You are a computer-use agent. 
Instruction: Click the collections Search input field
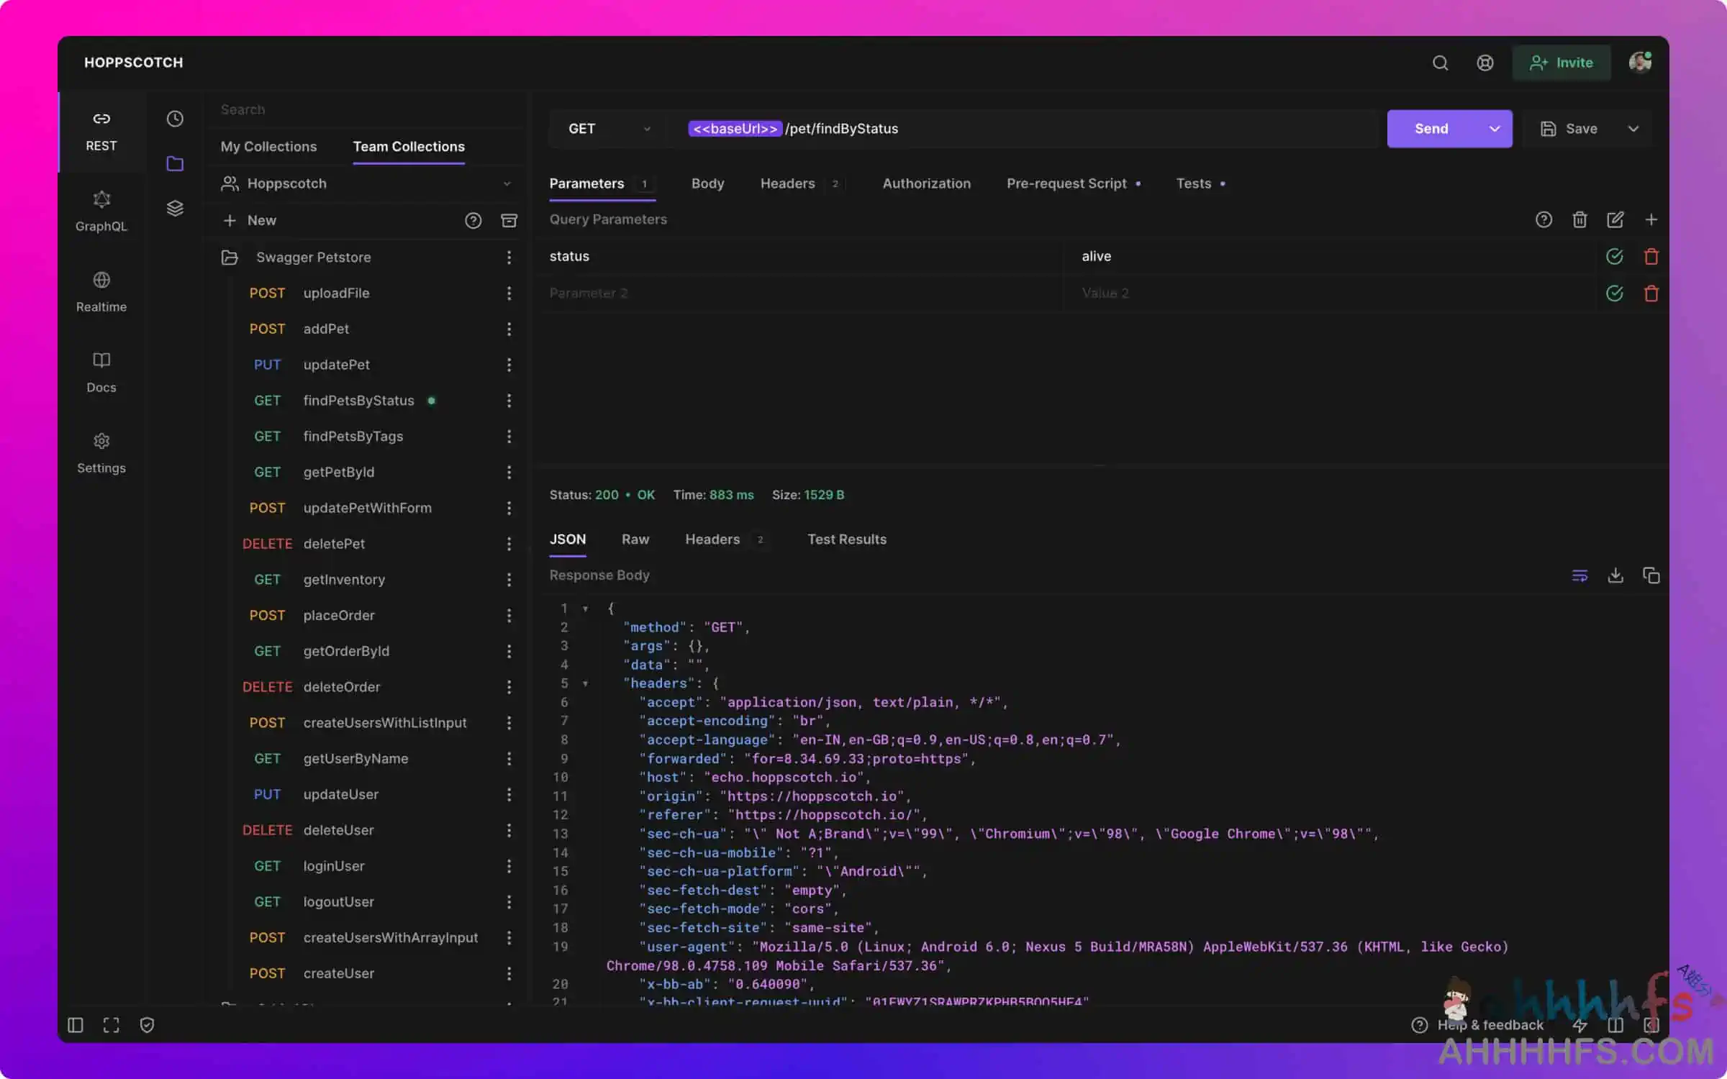(x=360, y=109)
